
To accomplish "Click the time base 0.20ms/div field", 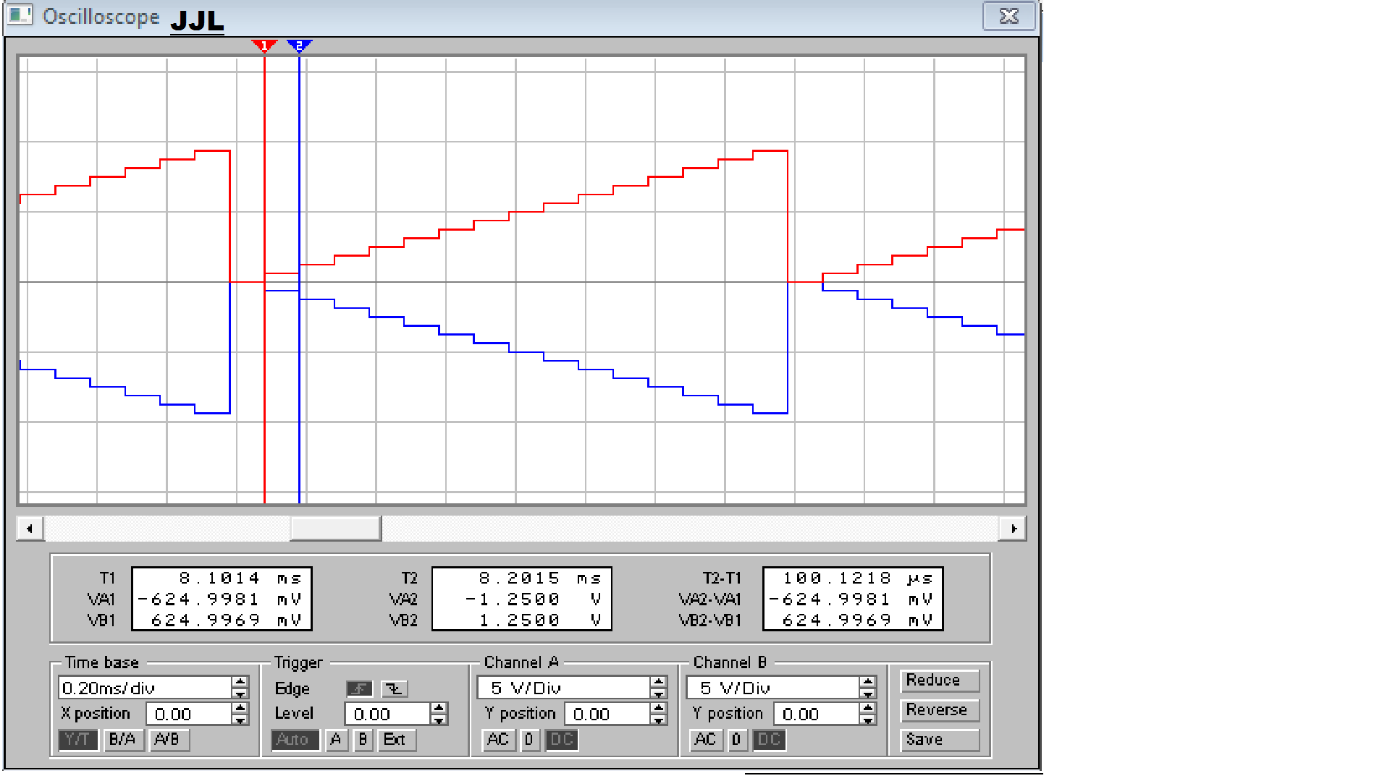I will tap(145, 688).
